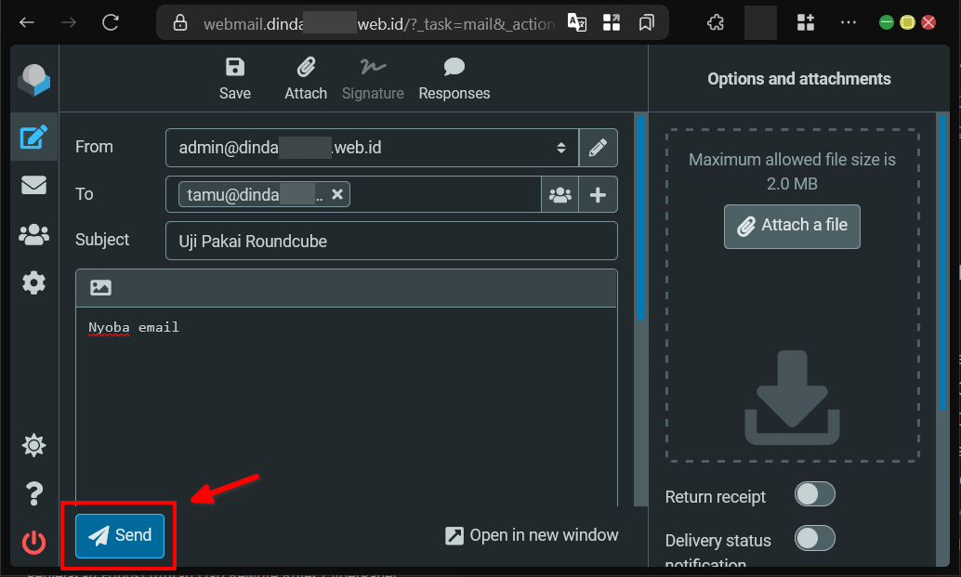Open the Settings gear in the sidebar
961x577 pixels.
tap(33, 283)
